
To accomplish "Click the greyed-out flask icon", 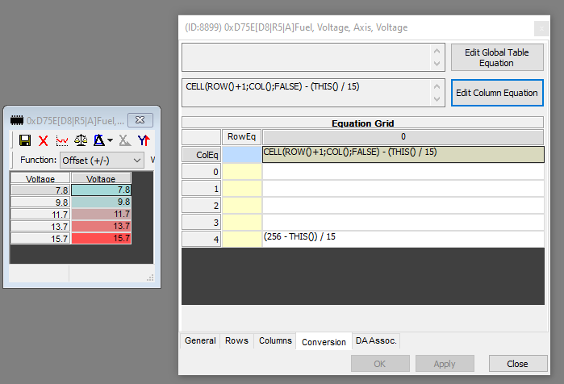I will pos(124,140).
